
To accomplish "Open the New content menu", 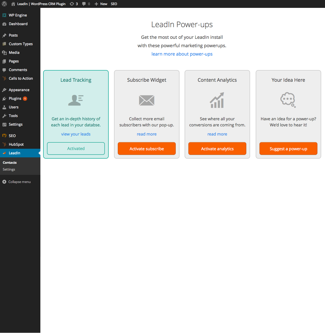I will click(x=101, y=4).
